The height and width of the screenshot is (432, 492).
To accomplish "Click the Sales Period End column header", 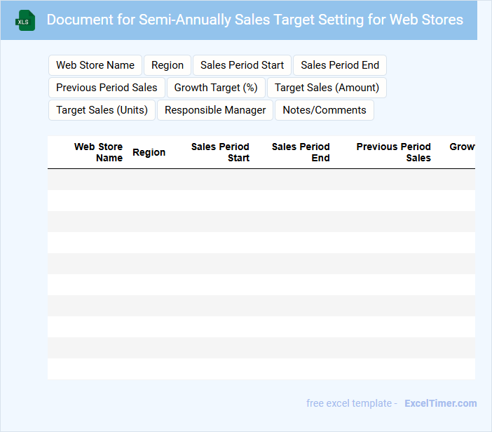I will [301, 152].
